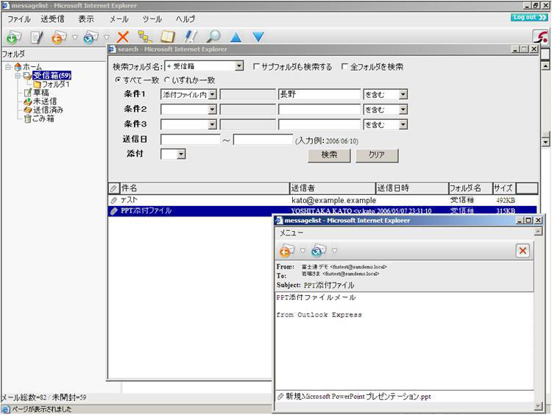
Task: Open 条件1 を含む match dropdown
Action: pyautogui.click(x=403, y=94)
